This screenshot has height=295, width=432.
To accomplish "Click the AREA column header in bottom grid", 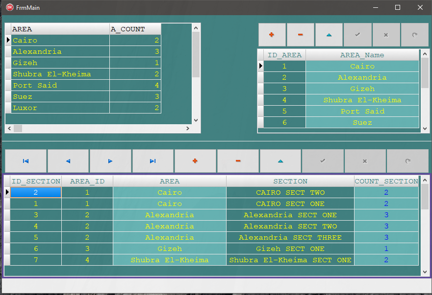I will click(x=170, y=181).
